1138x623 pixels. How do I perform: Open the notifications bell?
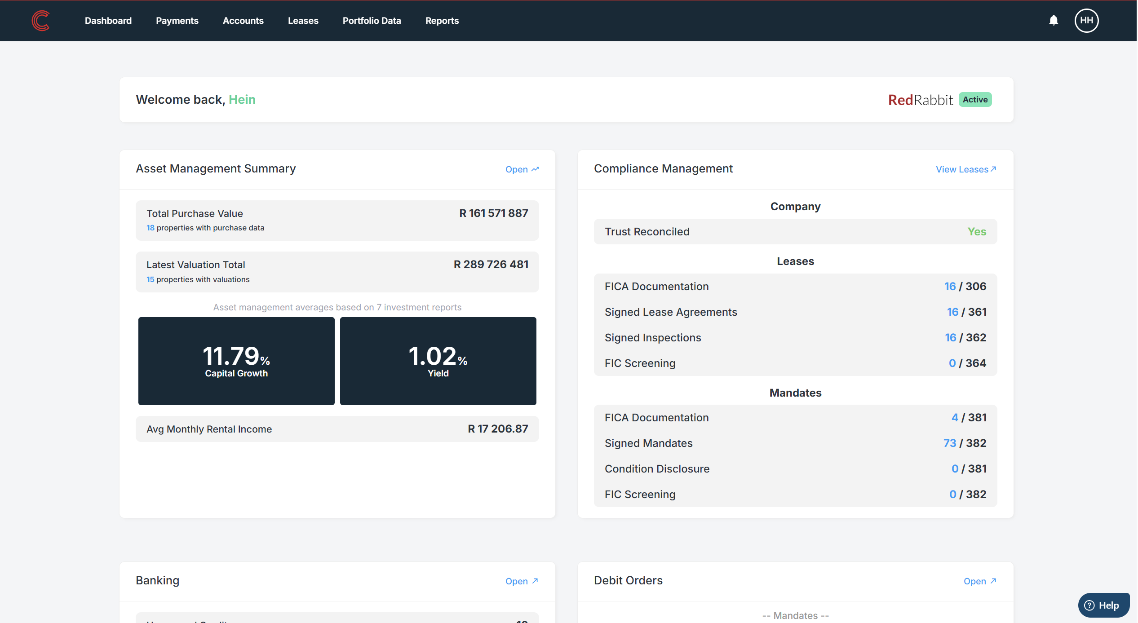tap(1053, 21)
